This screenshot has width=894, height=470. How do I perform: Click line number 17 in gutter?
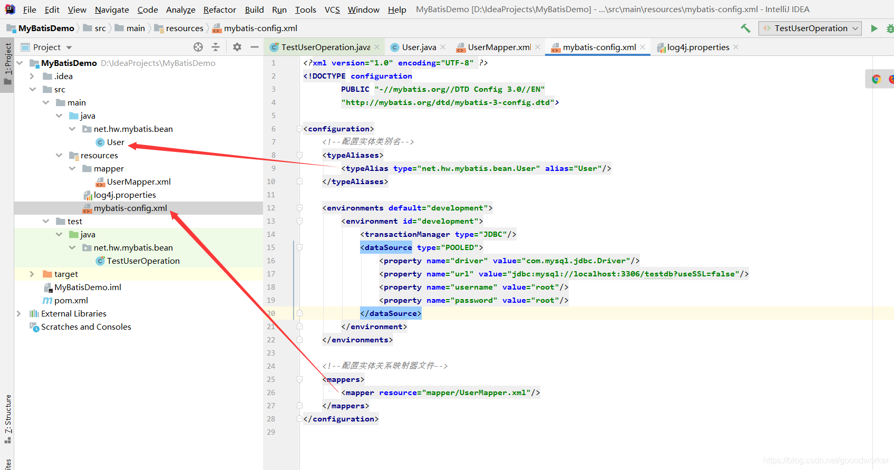[271, 274]
